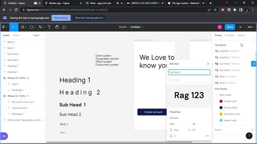Open the Pen tool dropdown arrow

click(44, 27)
